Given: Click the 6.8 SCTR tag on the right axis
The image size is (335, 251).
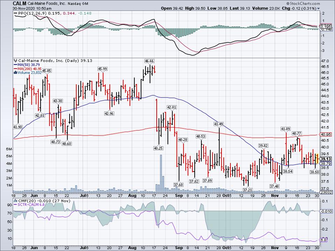Looking at the screenshot, I should (324, 240).
